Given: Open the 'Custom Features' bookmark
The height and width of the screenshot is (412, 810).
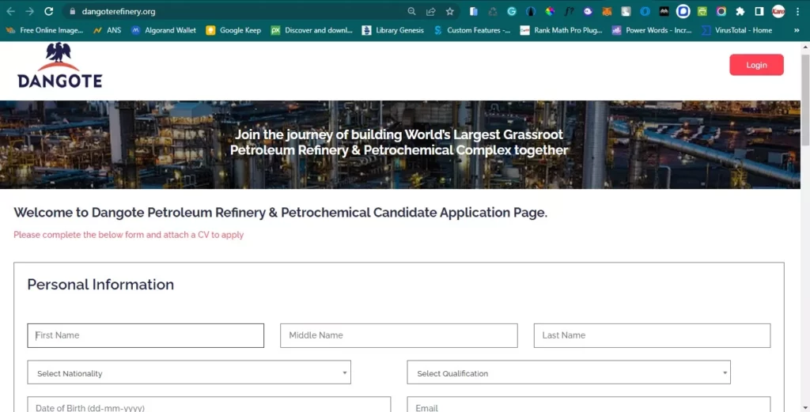Looking at the screenshot, I should pyautogui.click(x=471, y=31).
